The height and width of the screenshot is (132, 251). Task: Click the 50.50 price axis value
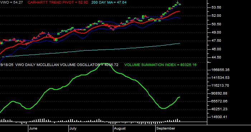217,24
